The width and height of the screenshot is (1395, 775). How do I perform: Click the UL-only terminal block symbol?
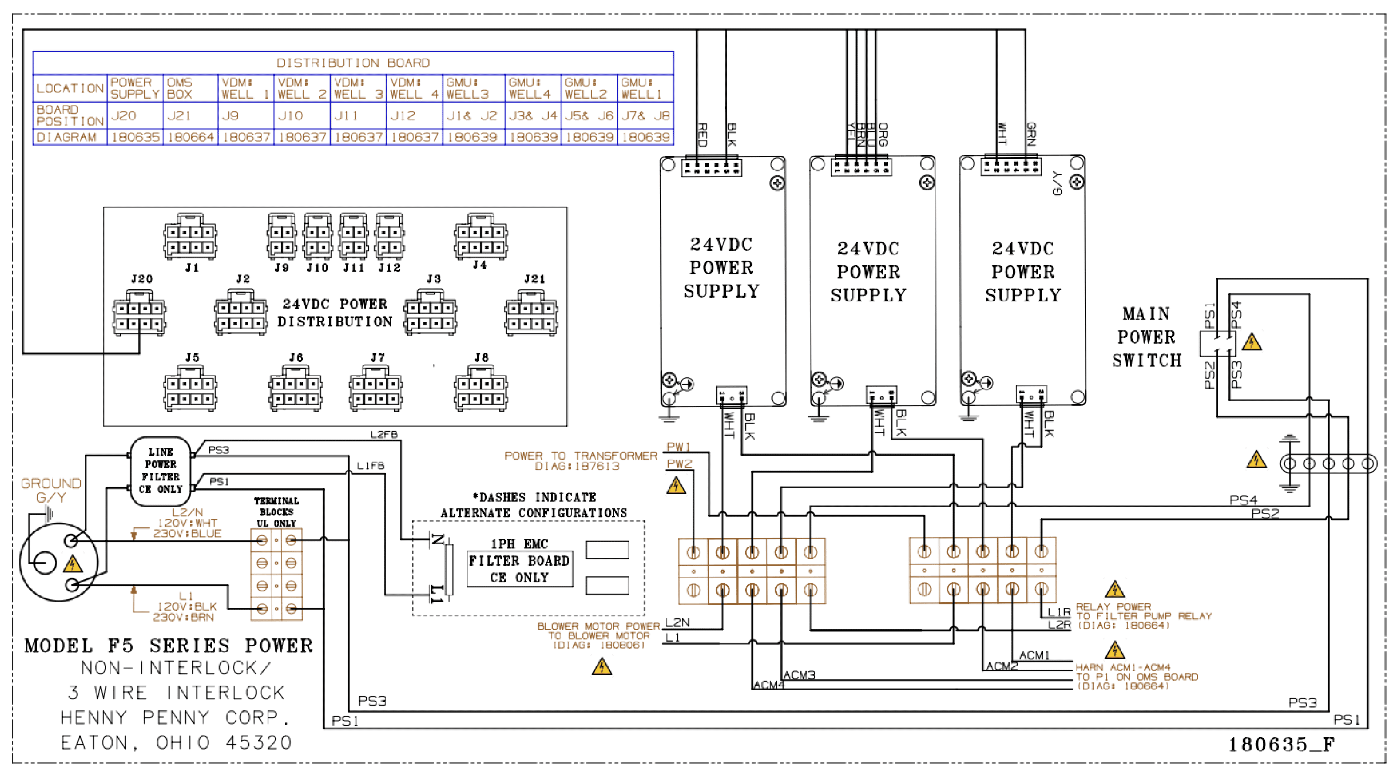[x=277, y=575]
